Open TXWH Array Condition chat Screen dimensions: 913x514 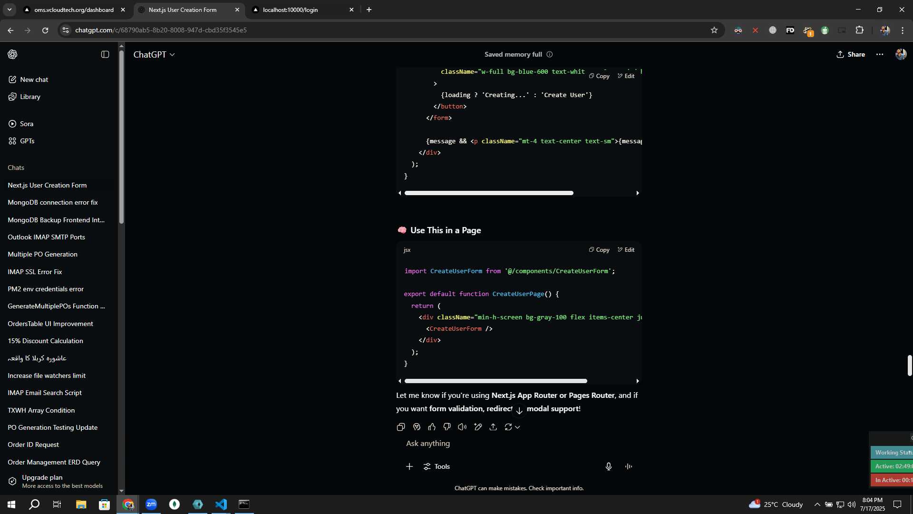[41, 410]
